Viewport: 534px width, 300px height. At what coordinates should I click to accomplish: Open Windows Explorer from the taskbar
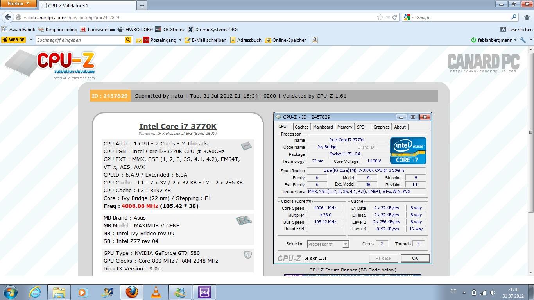pyautogui.click(x=59, y=292)
